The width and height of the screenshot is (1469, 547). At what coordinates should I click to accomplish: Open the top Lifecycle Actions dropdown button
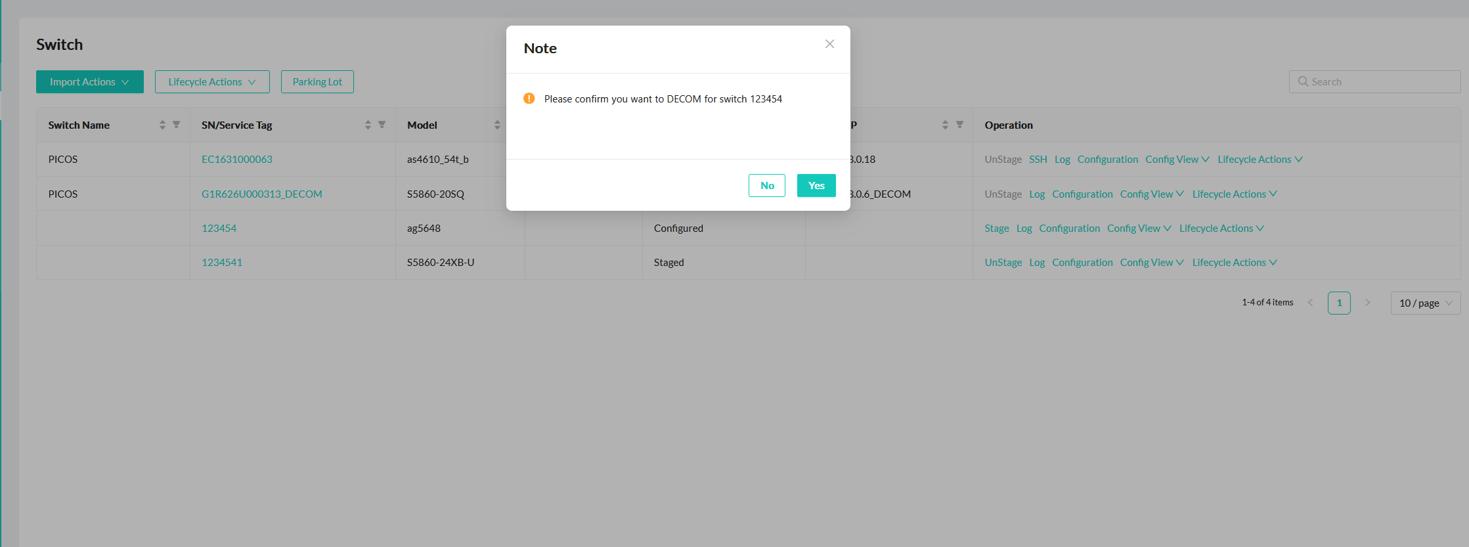coord(211,82)
